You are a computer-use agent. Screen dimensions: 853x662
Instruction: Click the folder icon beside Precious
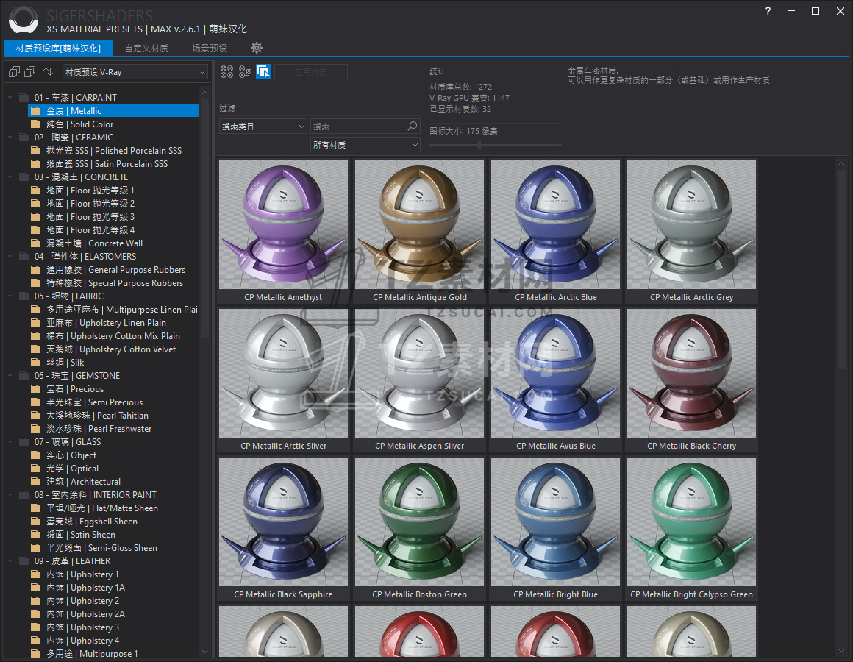click(36, 389)
